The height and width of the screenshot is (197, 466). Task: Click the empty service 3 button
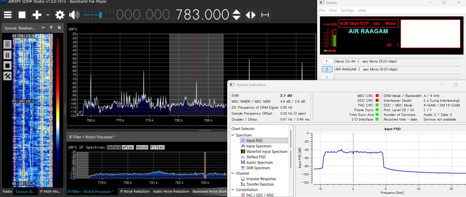[x=327, y=77]
